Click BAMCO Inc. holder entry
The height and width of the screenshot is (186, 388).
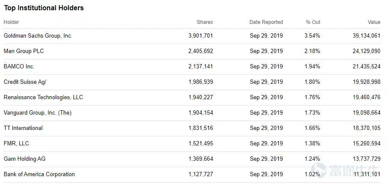(19, 67)
